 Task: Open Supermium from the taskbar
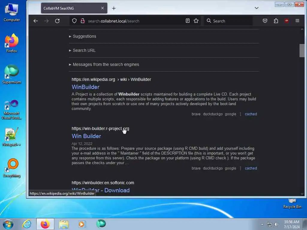pos(101,224)
